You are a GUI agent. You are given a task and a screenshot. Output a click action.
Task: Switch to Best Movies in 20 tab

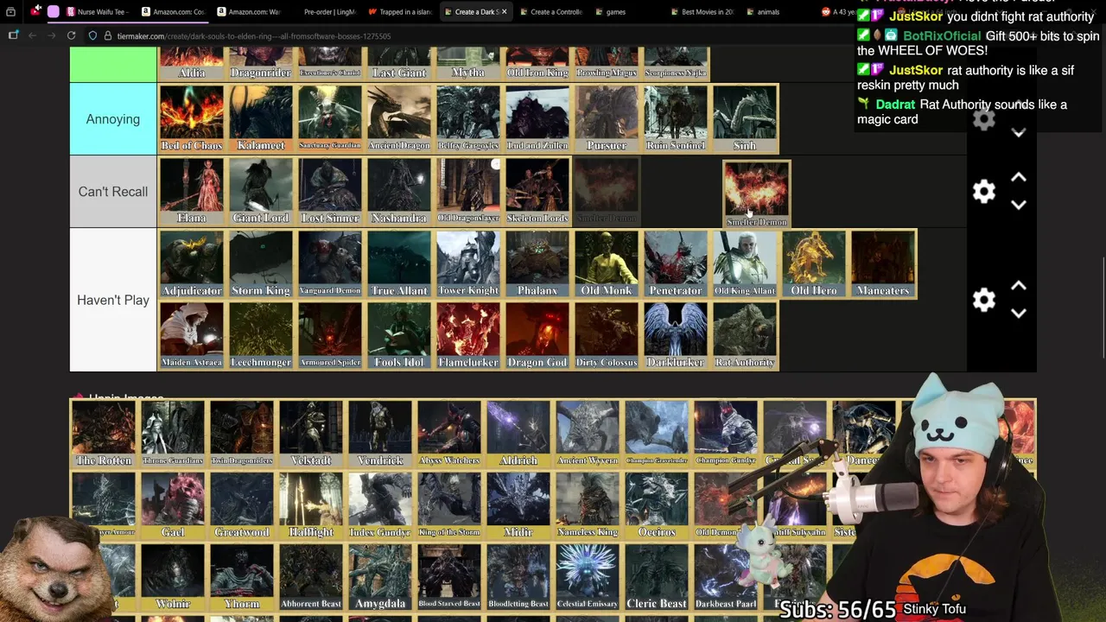pos(702,11)
